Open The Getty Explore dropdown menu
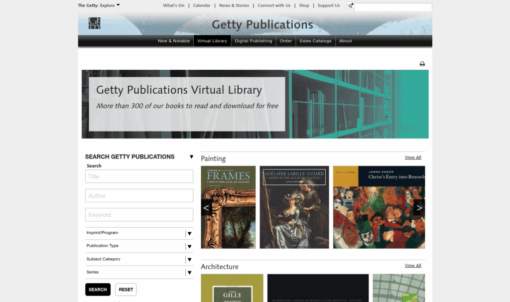This screenshot has width=510, height=302. (x=99, y=5)
